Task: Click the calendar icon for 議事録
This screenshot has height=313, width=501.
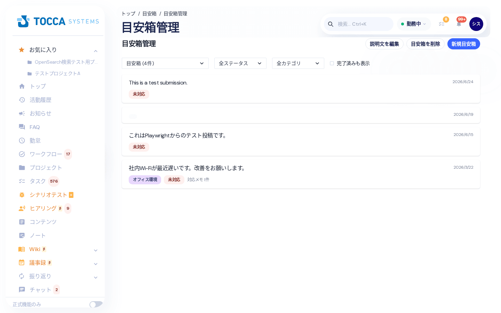Action: (22, 263)
